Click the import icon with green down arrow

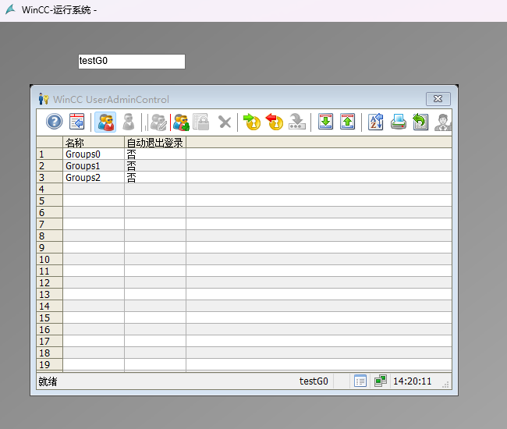click(x=325, y=122)
